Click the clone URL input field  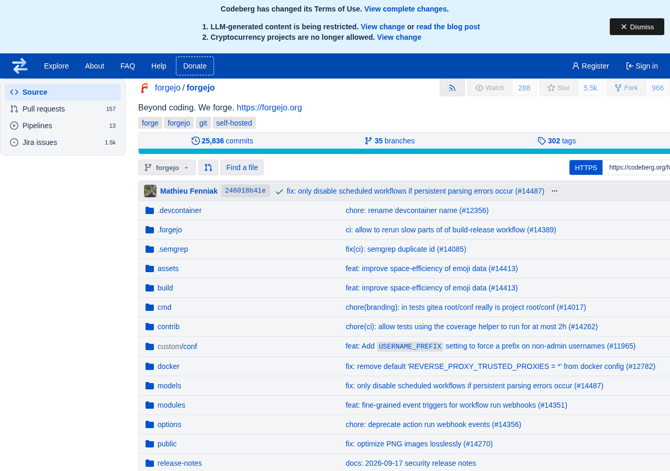[636, 167]
